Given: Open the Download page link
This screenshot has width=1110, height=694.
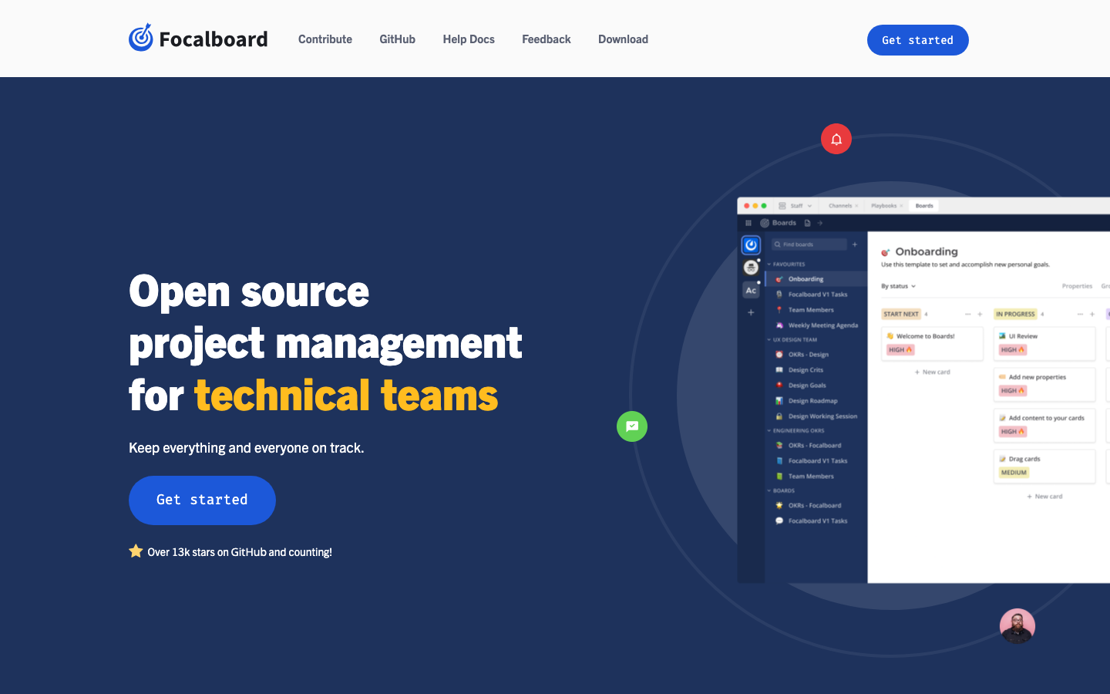Looking at the screenshot, I should coord(623,39).
